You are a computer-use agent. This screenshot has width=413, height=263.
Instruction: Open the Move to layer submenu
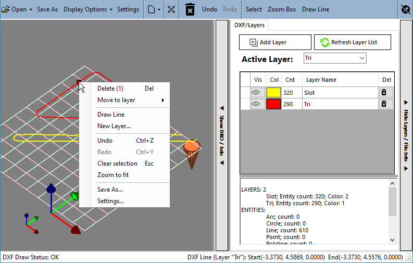[x=124, y=100]
